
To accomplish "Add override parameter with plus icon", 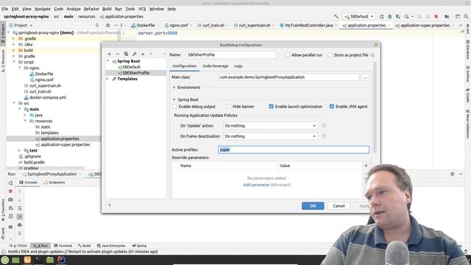I will [366, 166].
